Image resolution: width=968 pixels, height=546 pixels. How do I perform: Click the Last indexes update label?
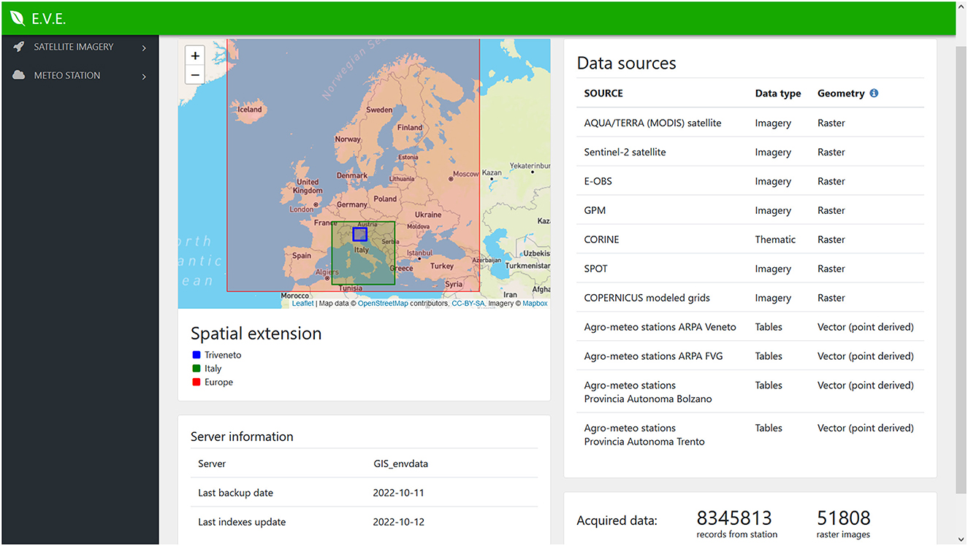point(242,522)
